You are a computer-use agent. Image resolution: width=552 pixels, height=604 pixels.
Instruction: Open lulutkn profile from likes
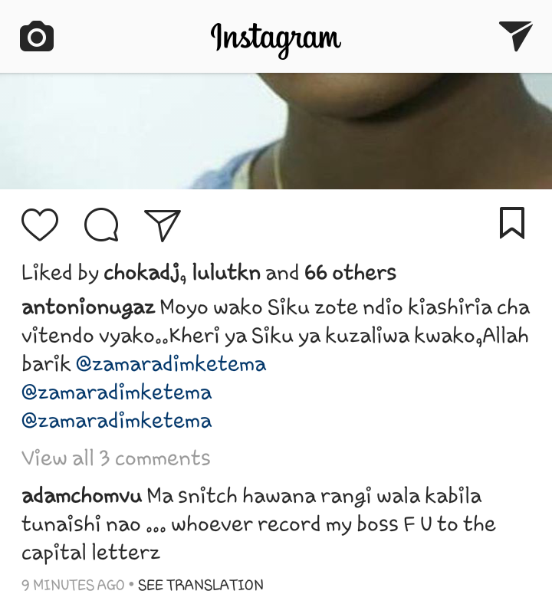click(x=226, y=273)
